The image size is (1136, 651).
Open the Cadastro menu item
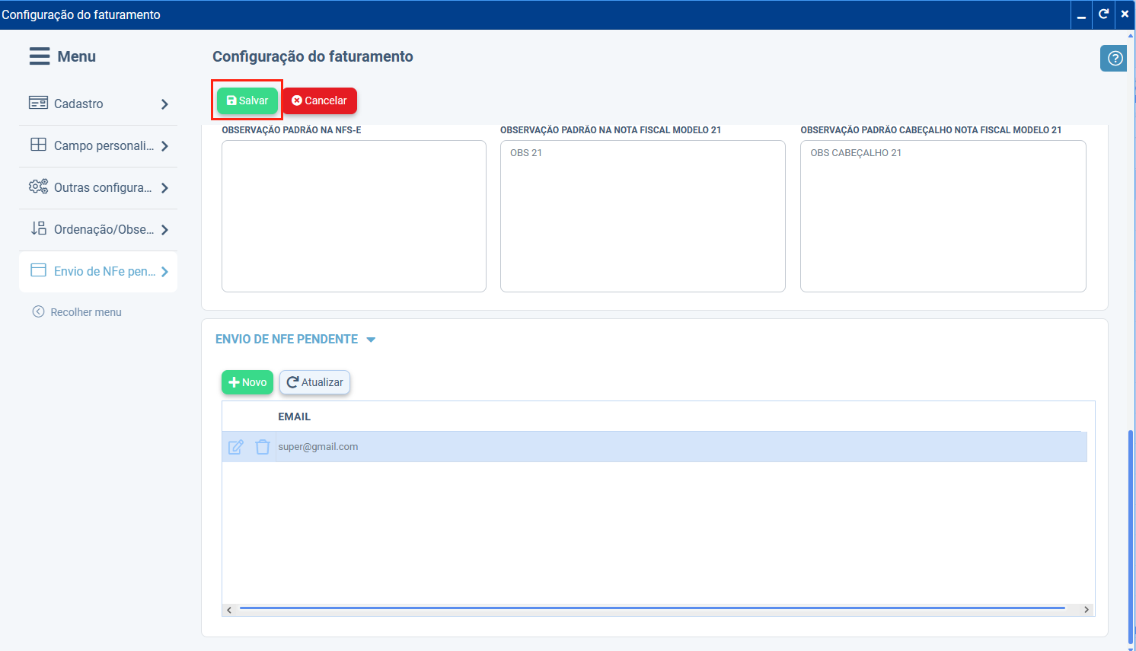98,104
